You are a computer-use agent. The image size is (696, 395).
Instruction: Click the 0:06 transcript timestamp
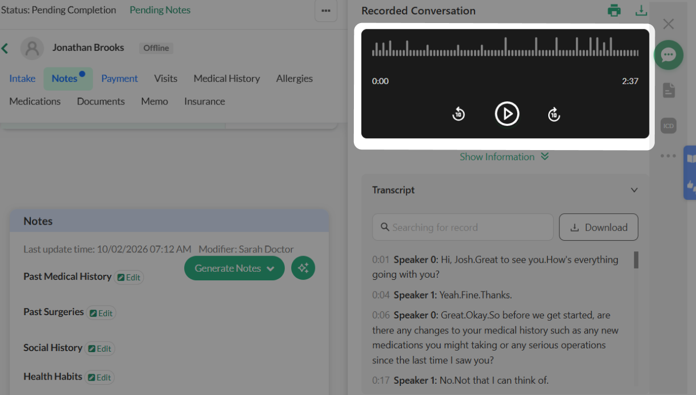380,315
